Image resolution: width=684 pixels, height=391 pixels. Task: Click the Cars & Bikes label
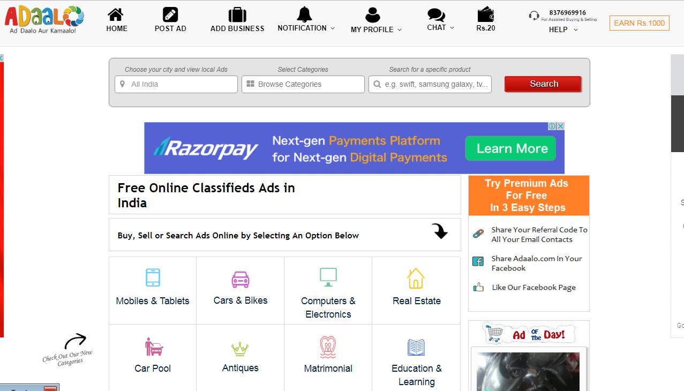tap(240, 300)
